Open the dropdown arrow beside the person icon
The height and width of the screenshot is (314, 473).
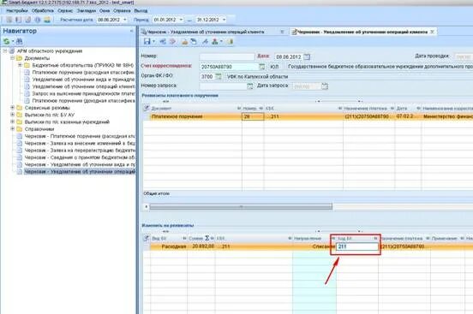(x=221, y=42)
